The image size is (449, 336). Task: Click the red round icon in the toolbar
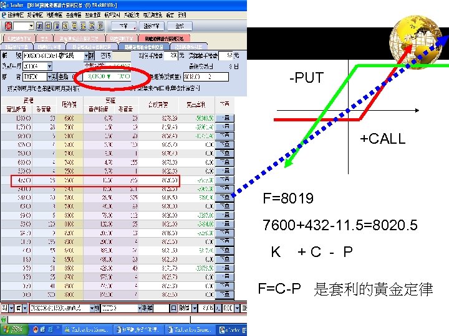[8, 26]
